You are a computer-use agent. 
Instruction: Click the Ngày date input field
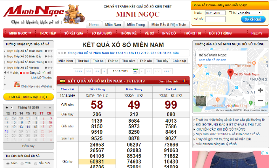coord(215,13)
